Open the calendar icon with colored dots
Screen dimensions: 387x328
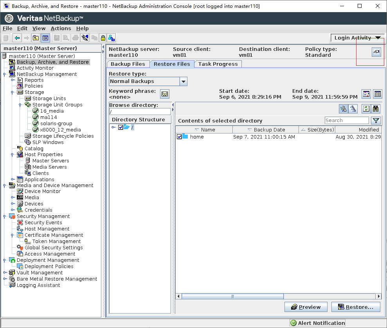coord(366,94)
